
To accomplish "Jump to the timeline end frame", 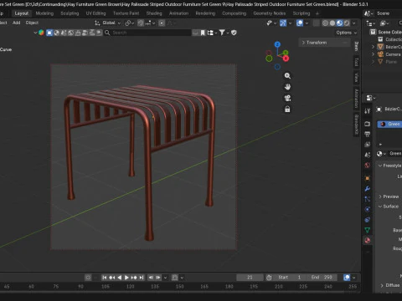I will pos(142,278).
